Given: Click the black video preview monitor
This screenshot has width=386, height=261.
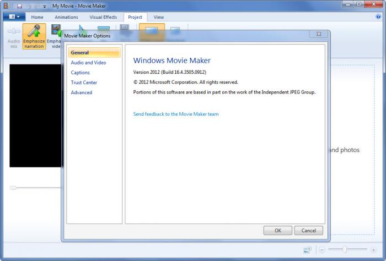Looking at the screenshot, I should 35,116.
